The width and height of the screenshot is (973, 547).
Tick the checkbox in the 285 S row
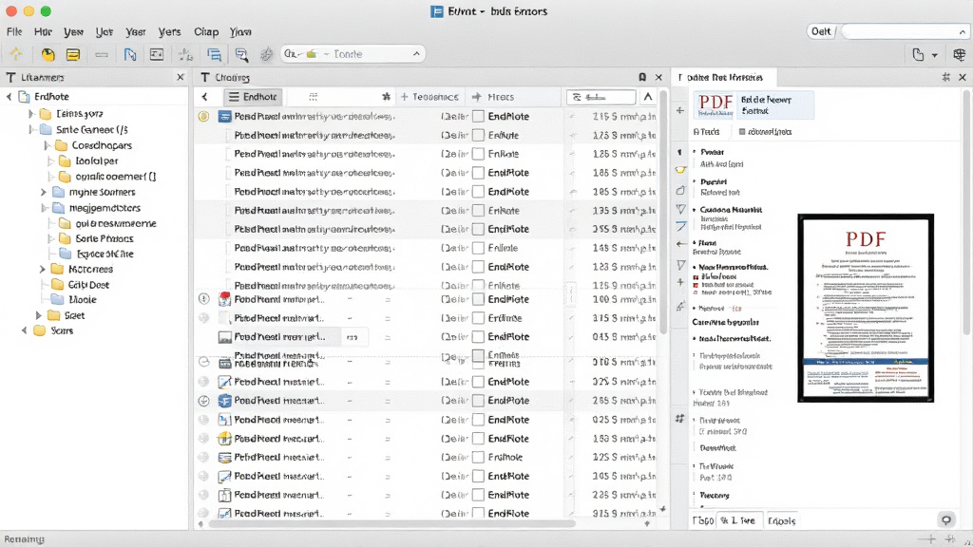tap(479, 401)
